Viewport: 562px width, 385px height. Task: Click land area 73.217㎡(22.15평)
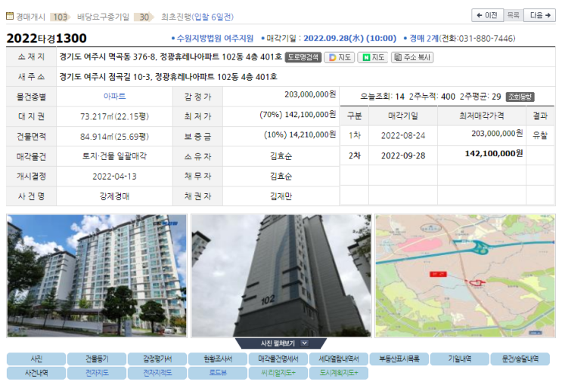pos(114,116)
